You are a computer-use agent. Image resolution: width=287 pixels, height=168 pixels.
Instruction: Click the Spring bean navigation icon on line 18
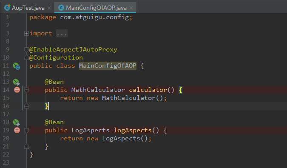pos(16,122)
